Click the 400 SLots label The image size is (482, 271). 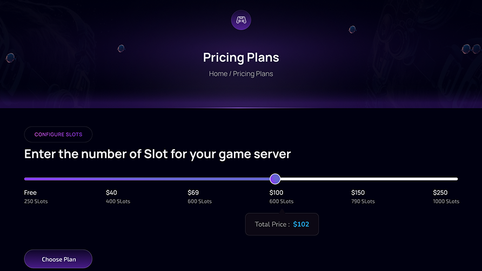(118, 201)
